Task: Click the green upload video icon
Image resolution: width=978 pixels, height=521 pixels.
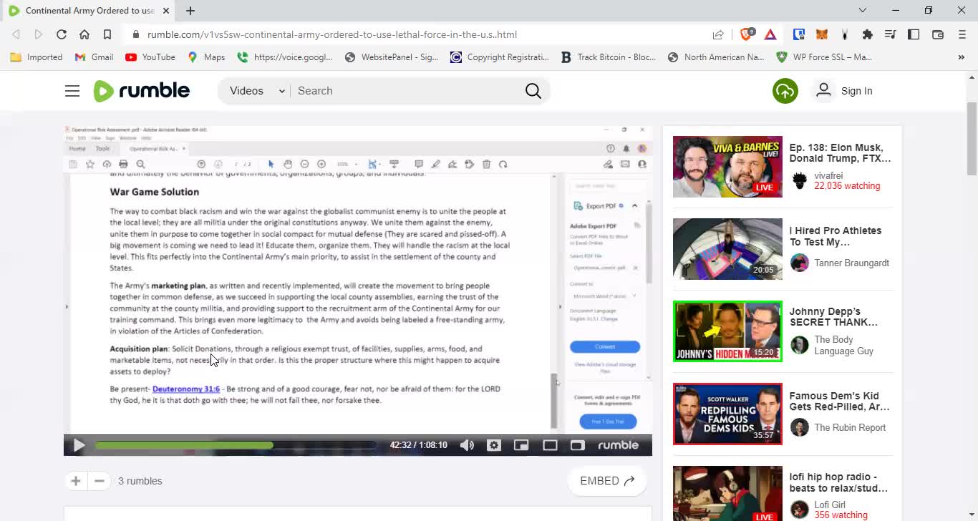Action: [785, 91]
